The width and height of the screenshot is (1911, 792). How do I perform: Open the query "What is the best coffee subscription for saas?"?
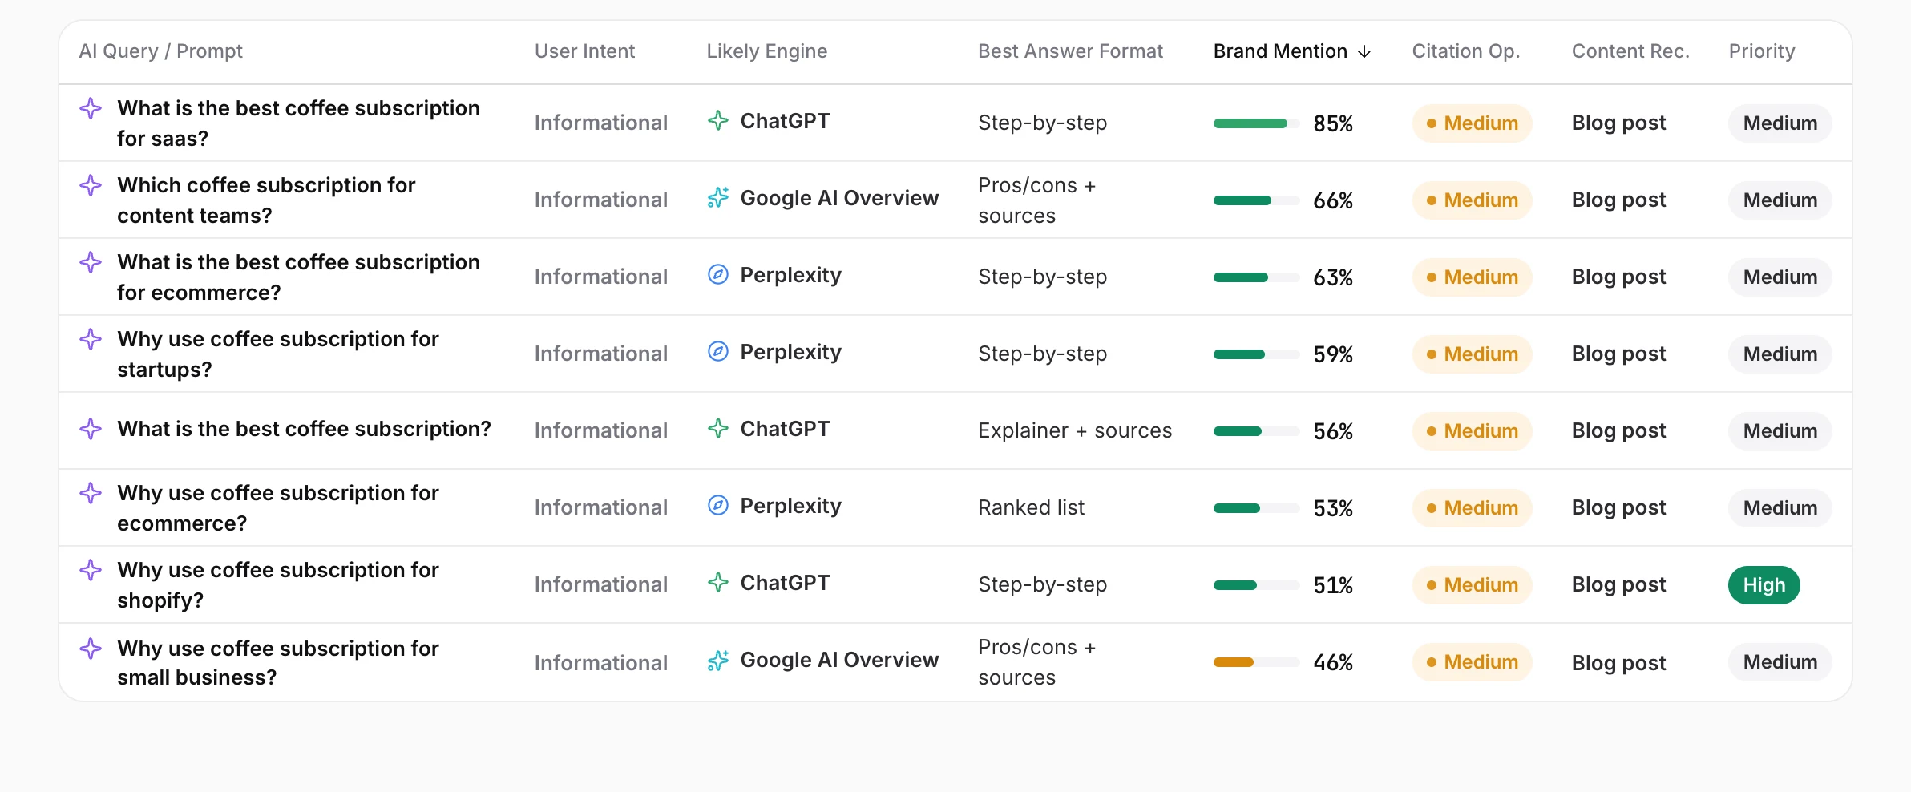298,123
